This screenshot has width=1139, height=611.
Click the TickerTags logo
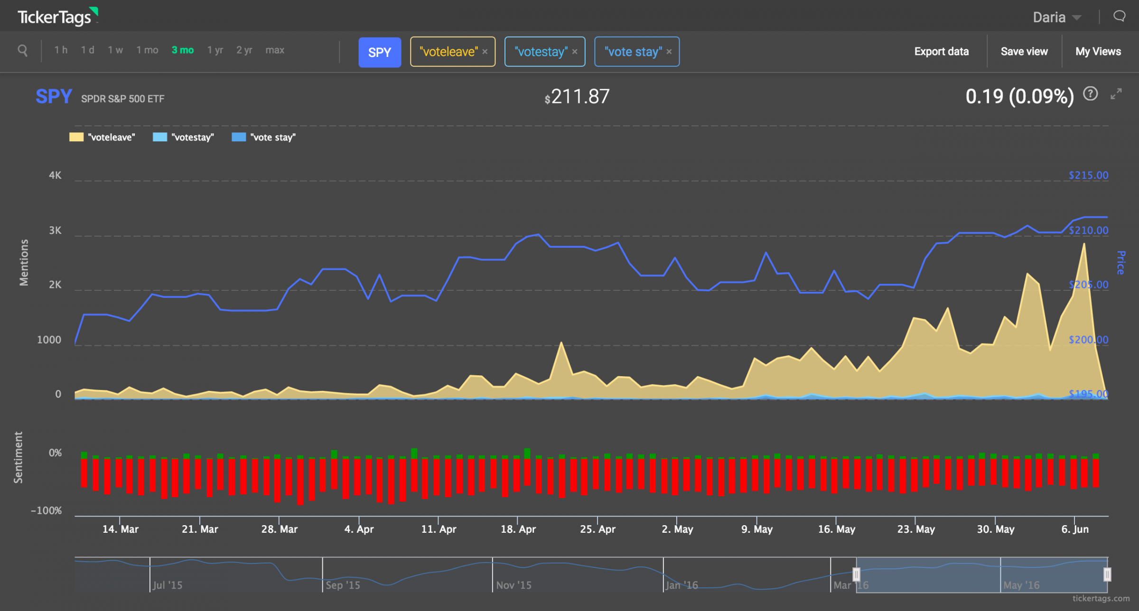click(58, 17)
